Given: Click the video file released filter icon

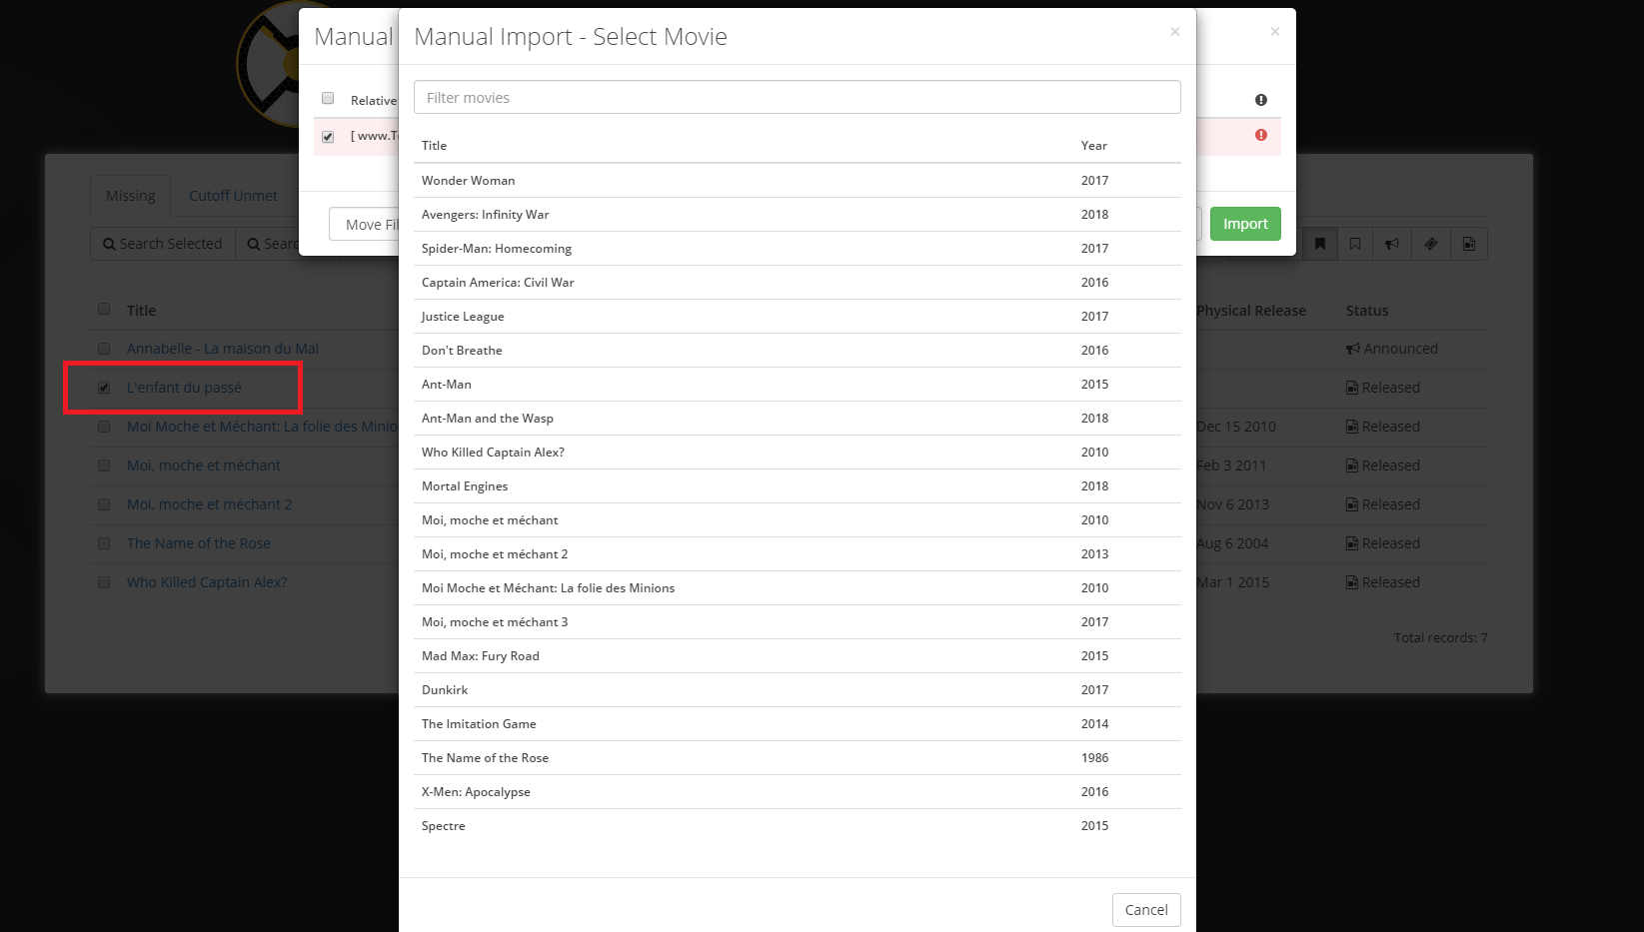Looking at the screenshot, I should pos(1468,243).
